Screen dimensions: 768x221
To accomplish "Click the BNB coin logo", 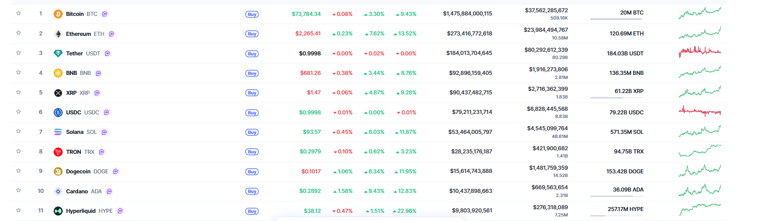I will point(58,73).
